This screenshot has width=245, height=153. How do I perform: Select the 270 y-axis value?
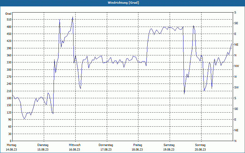pyautogui.click(x=9, y=77)
